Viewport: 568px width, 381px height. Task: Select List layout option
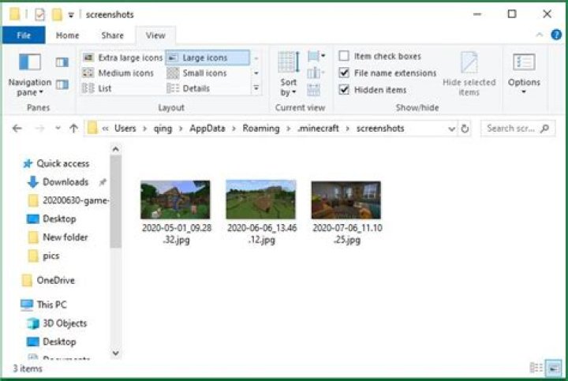pyautogui.click(x=97, y=88)
